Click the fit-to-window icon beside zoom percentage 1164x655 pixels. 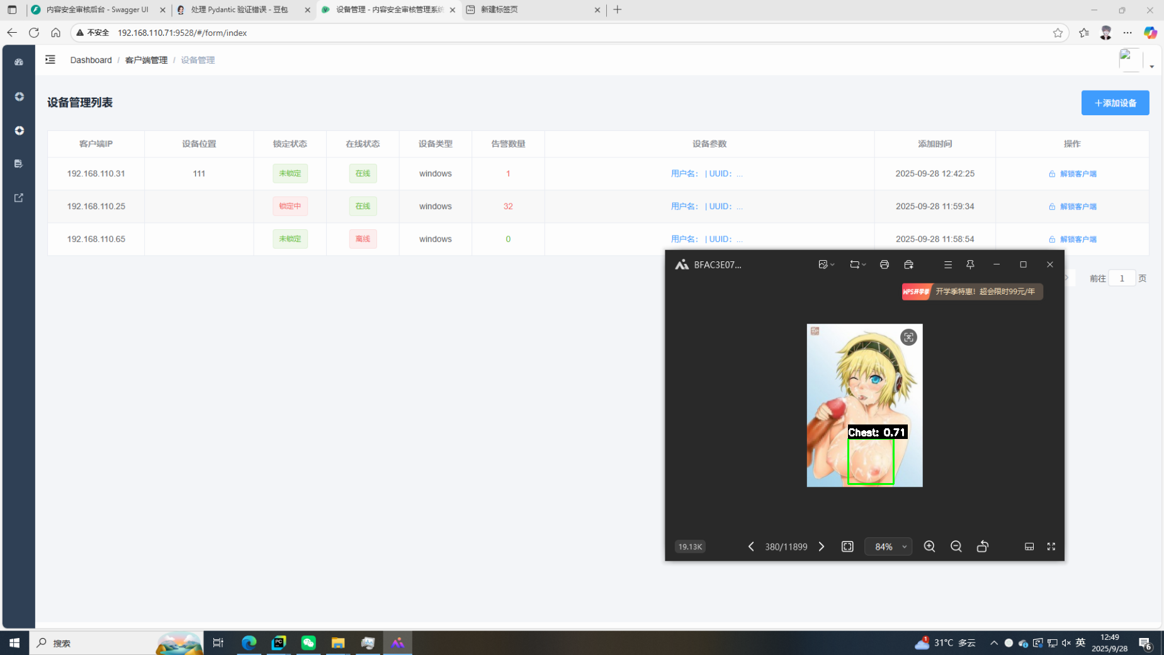coord(847,547)
